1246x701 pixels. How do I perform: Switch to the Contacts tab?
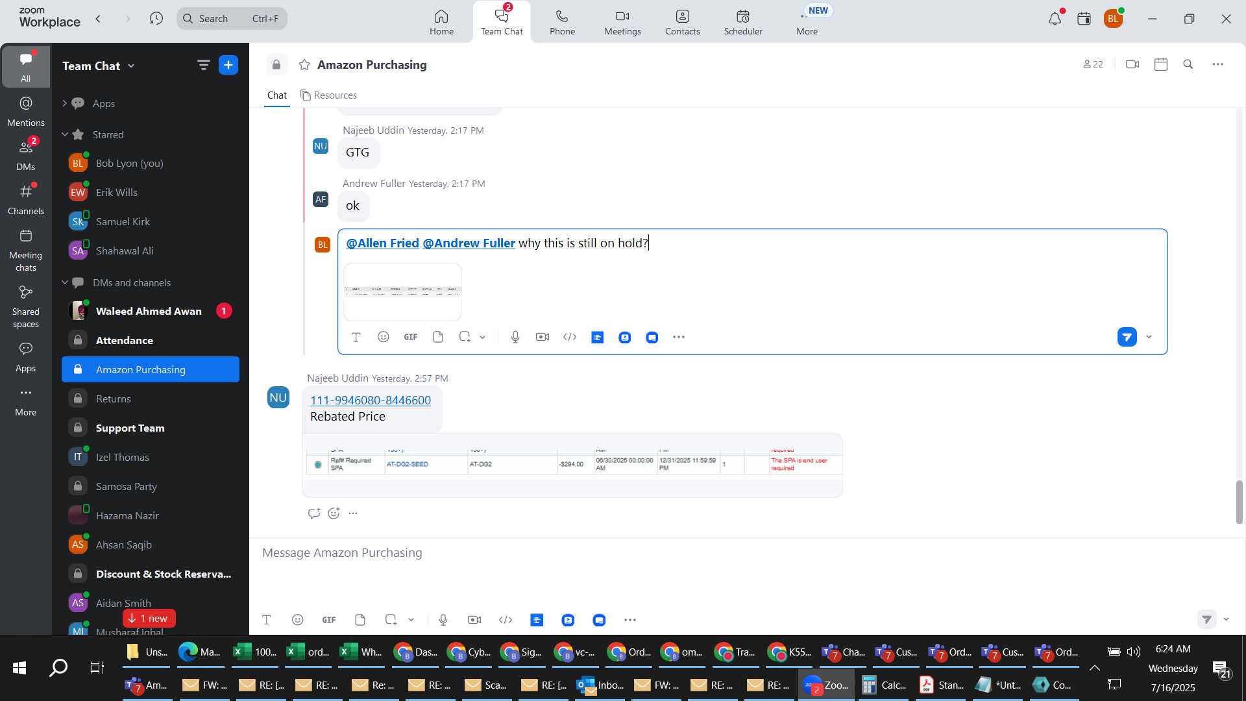click(683, 22)
